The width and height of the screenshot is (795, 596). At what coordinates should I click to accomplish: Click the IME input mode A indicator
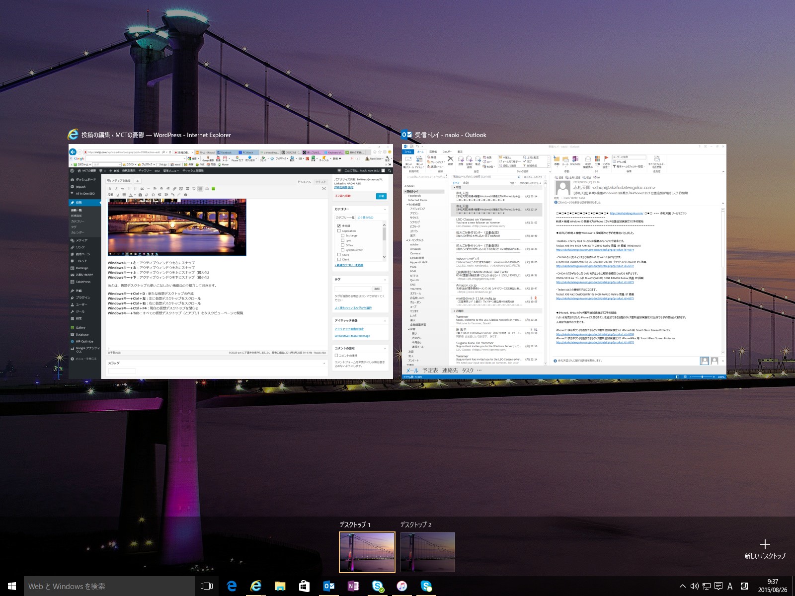point(730,586)
